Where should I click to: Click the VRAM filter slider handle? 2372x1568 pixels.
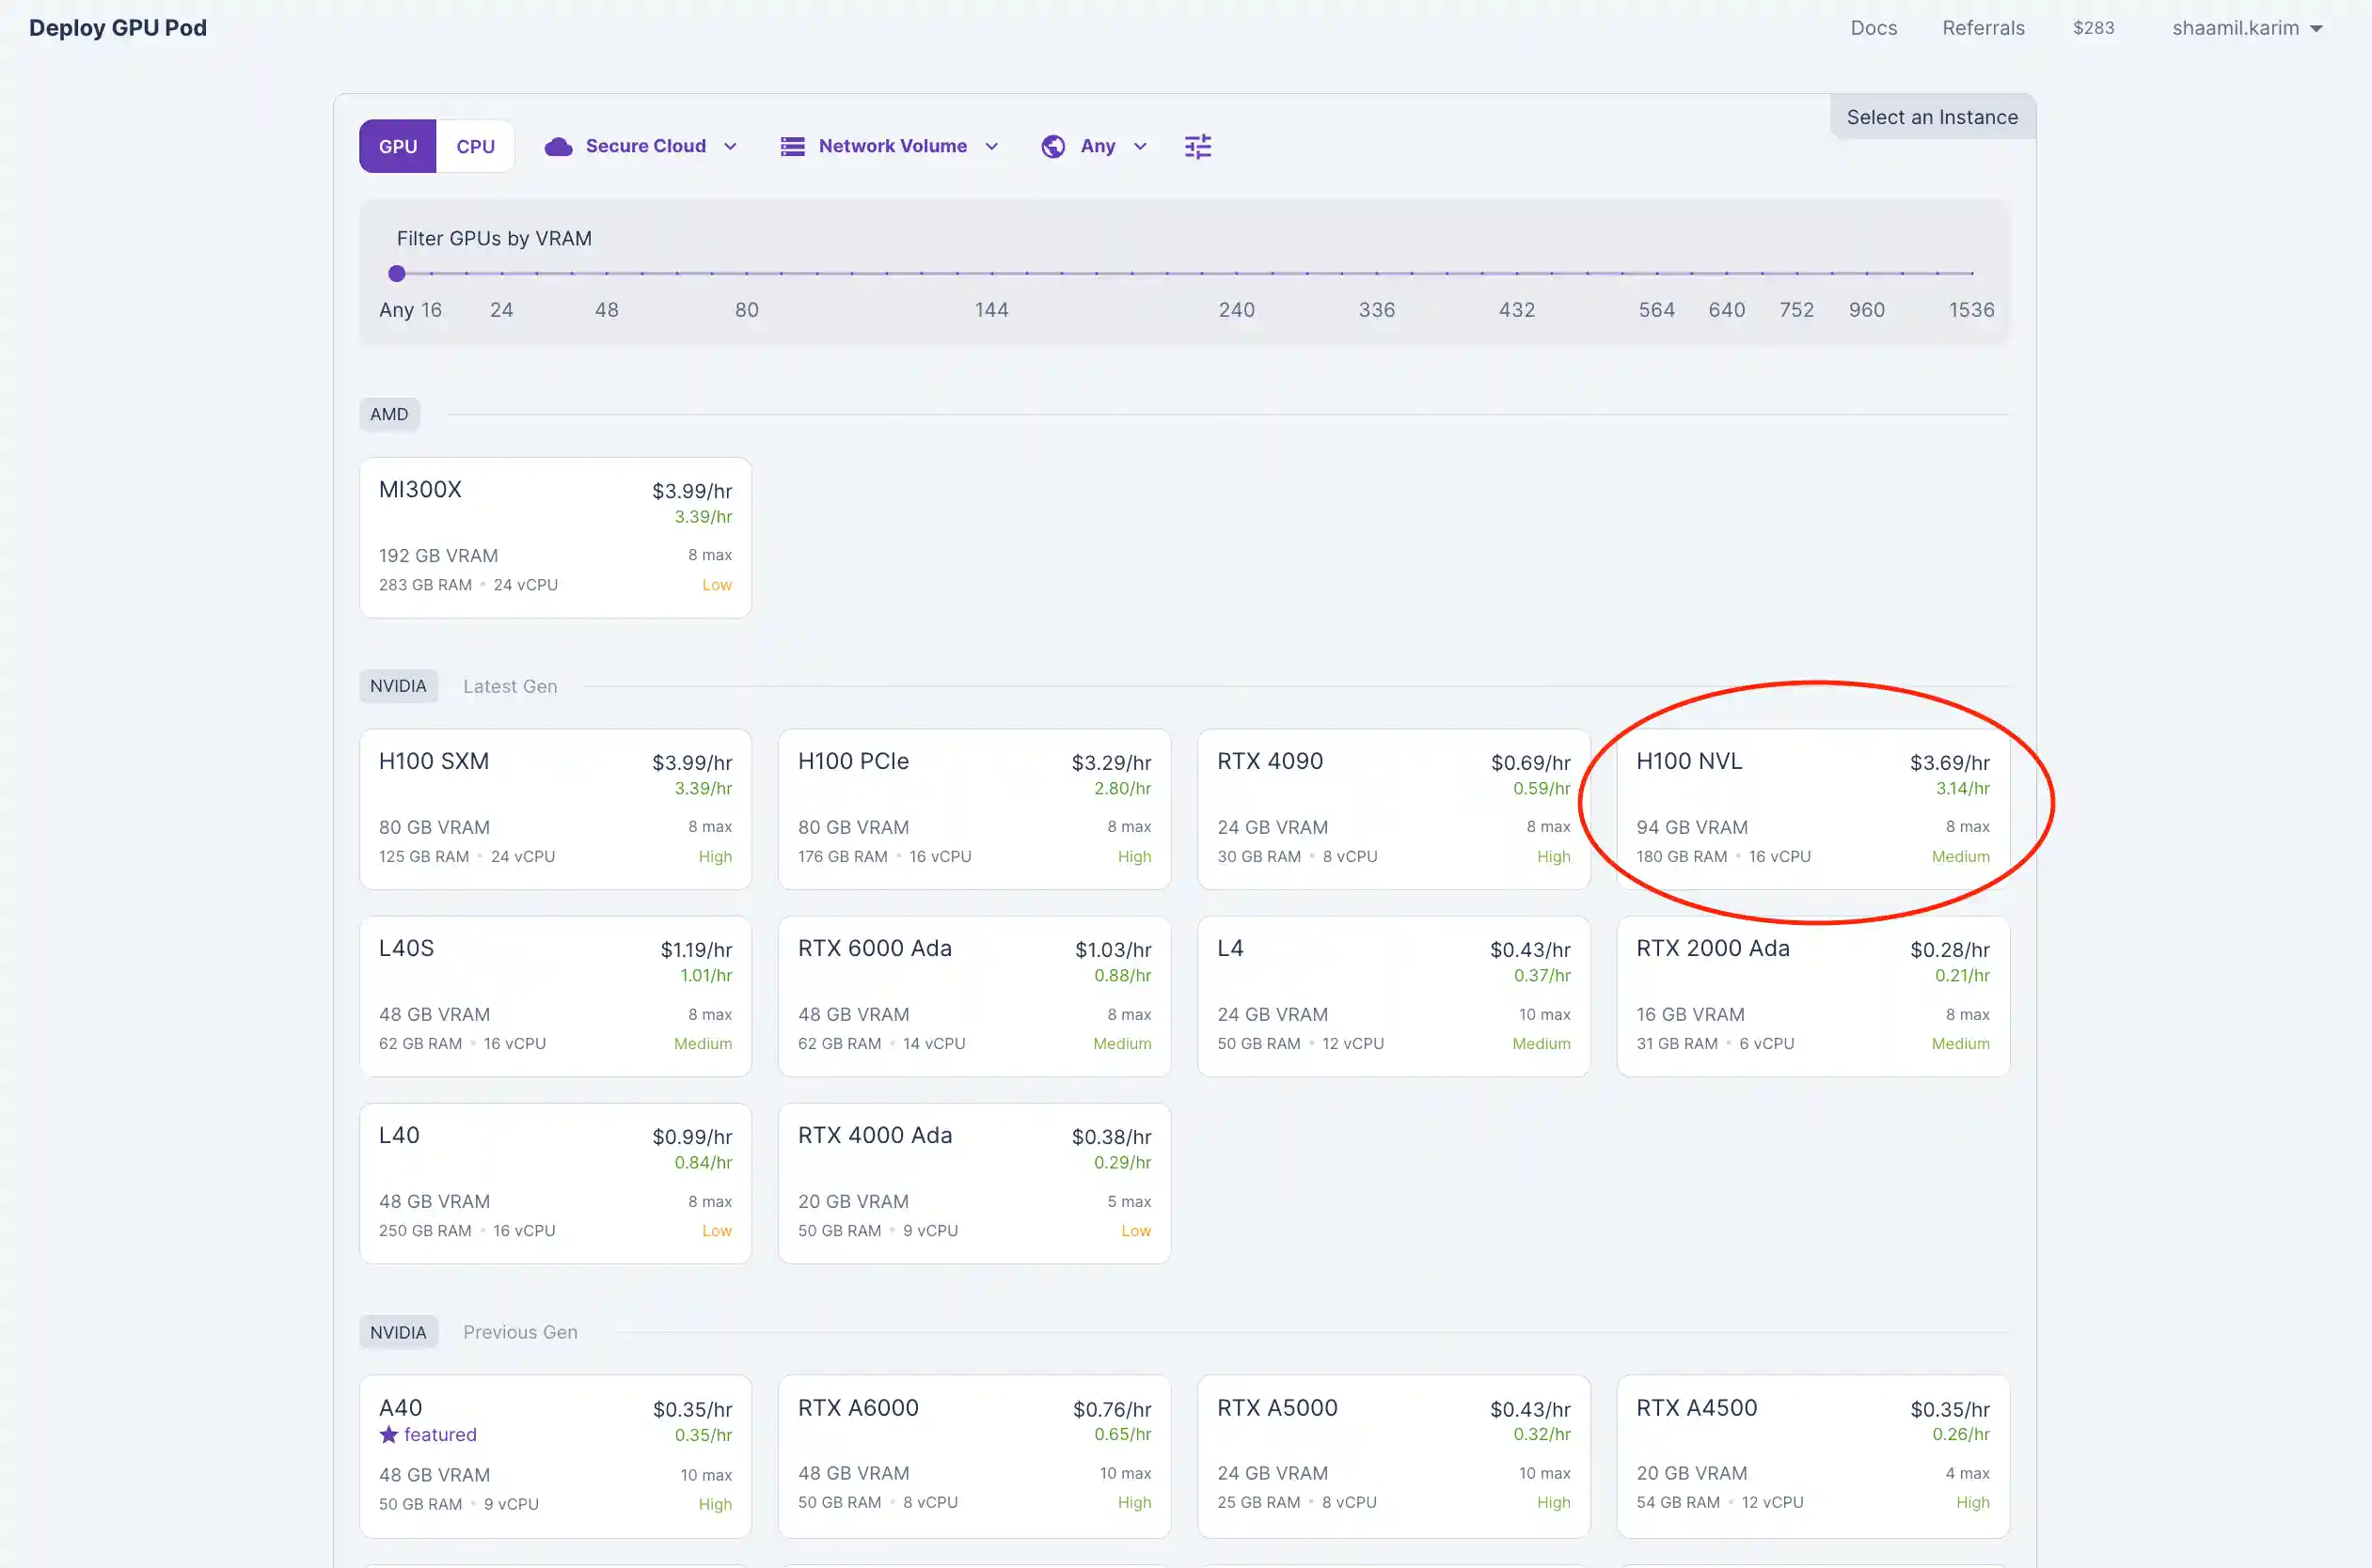397,273
